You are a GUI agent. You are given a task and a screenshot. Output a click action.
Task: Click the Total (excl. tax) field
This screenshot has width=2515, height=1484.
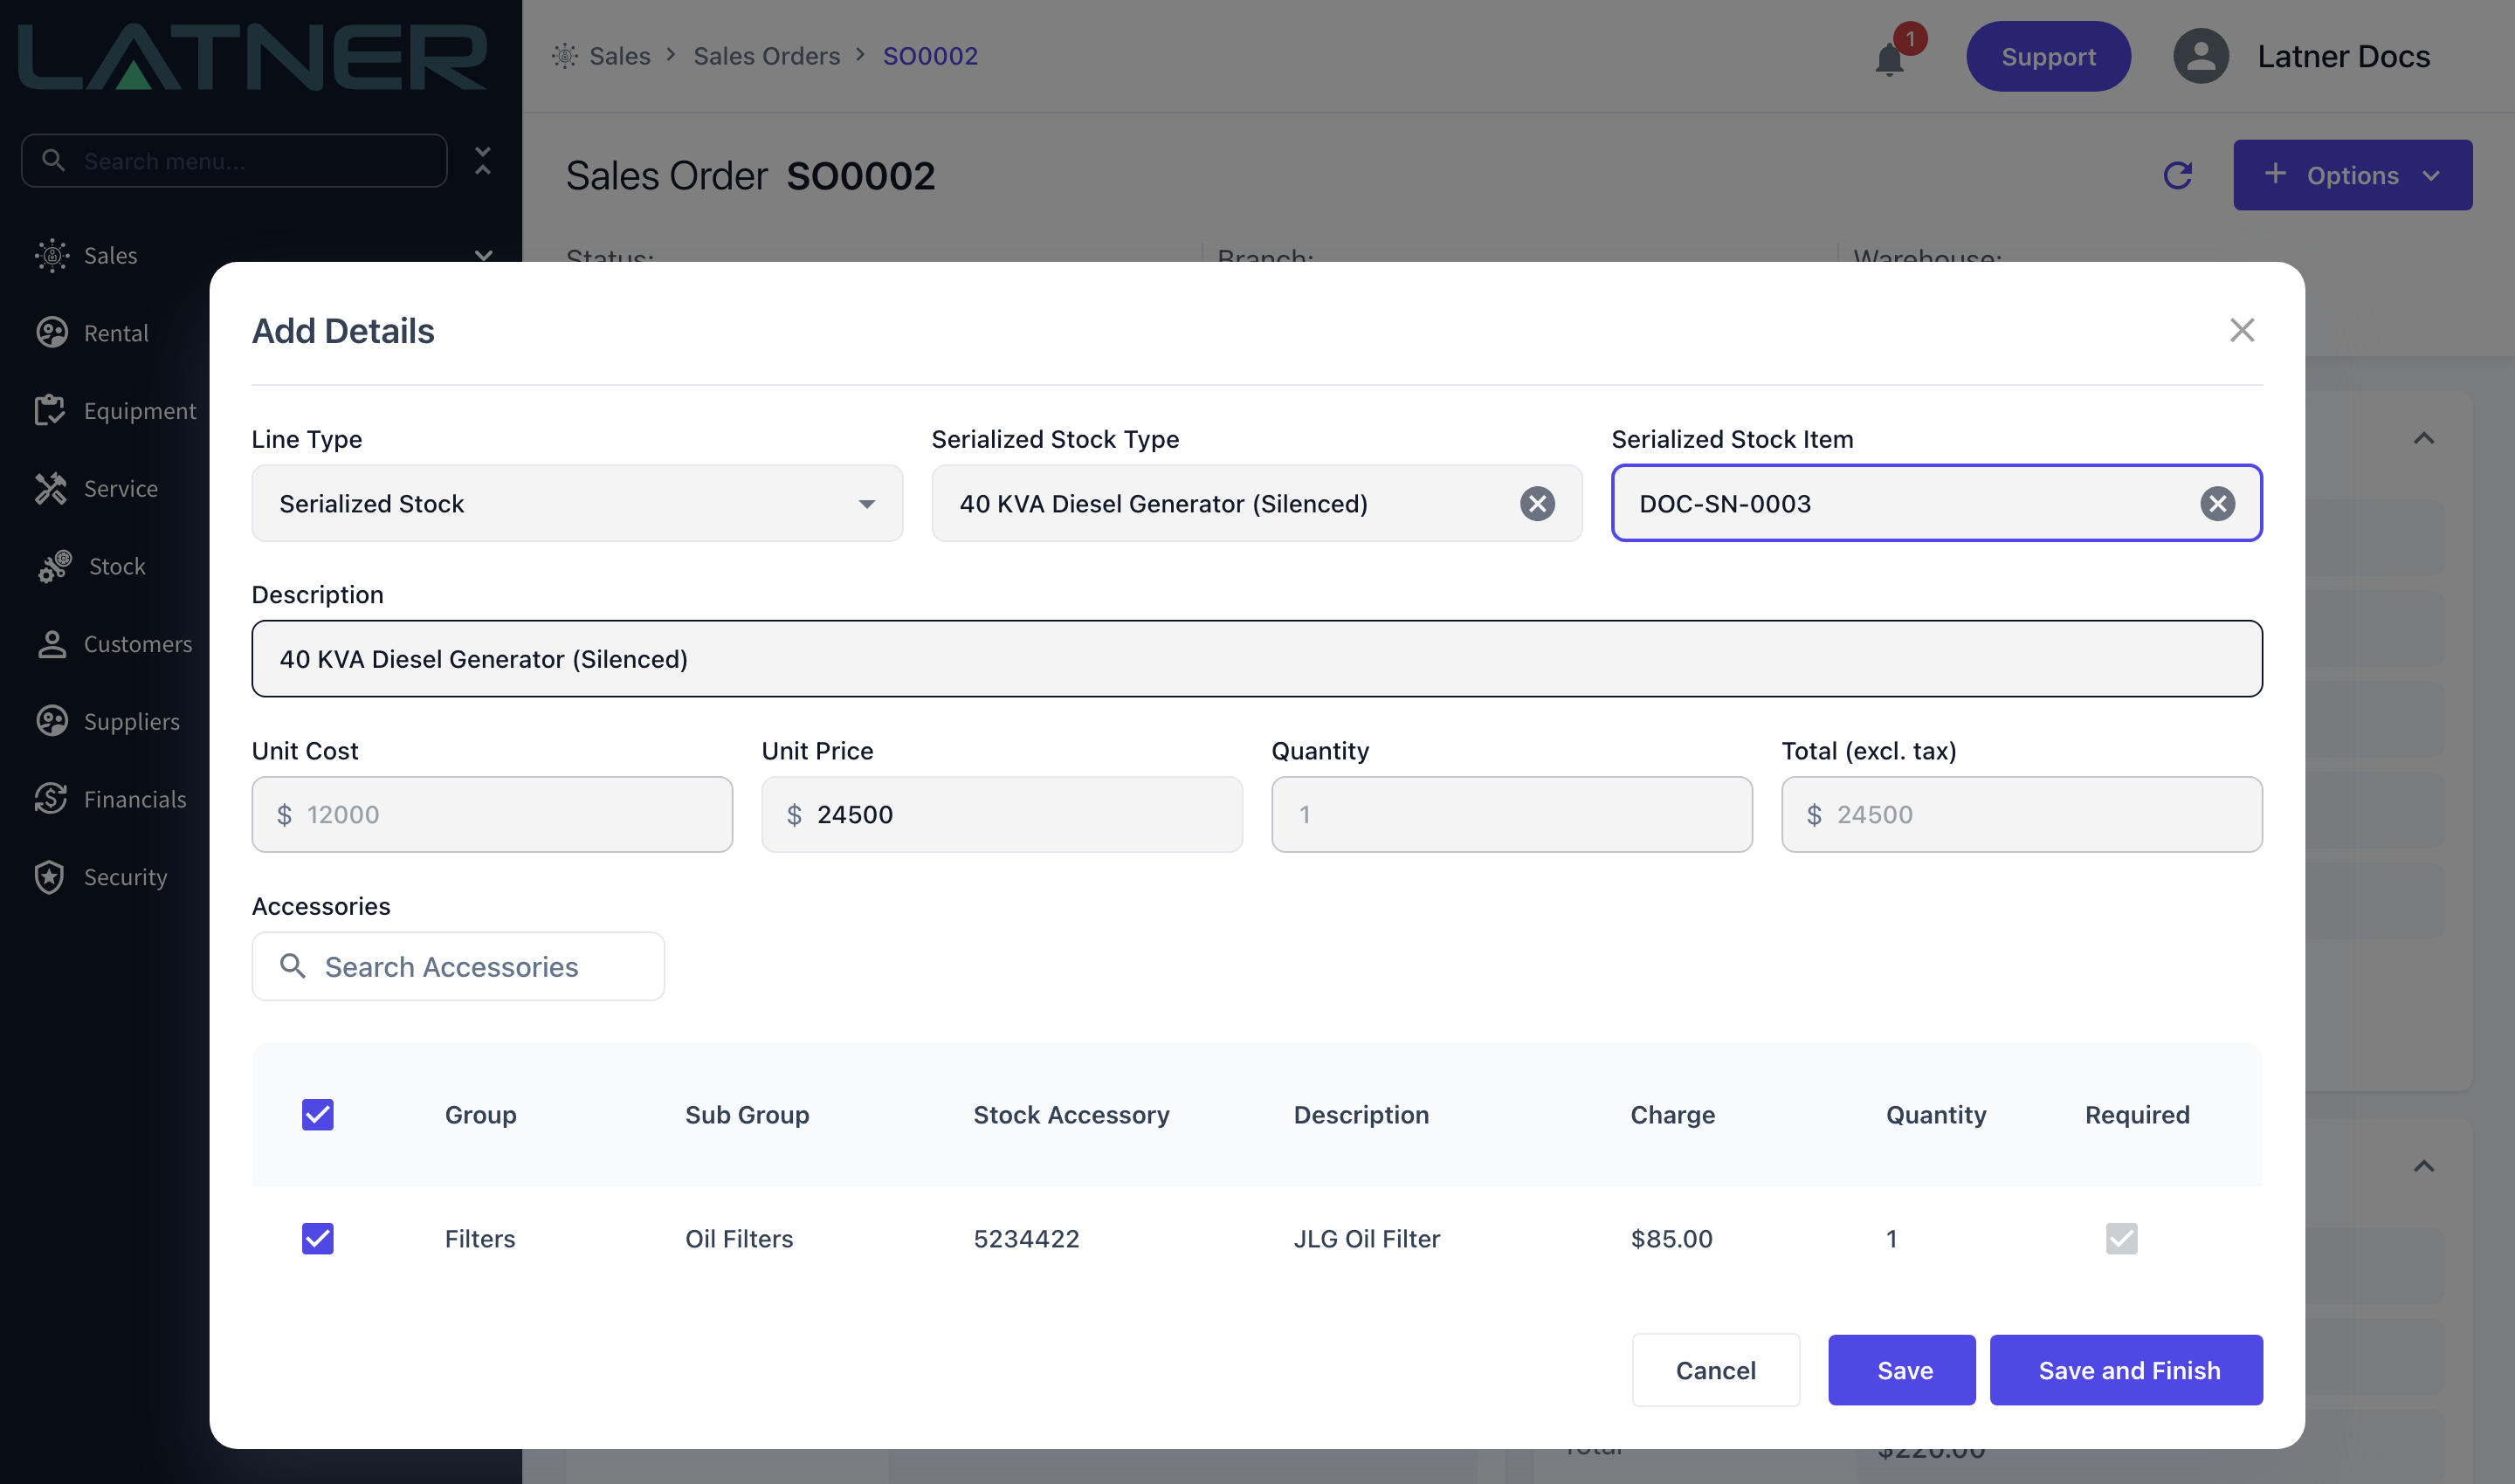[2021, 814]
